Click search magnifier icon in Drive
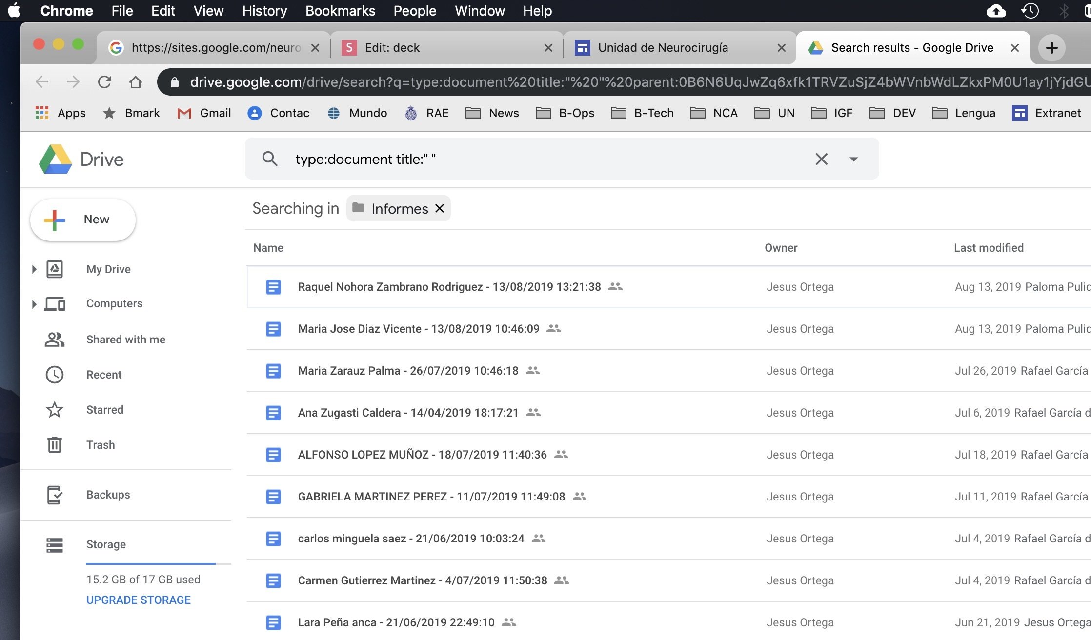1091x640 pixels. point(270,159)
